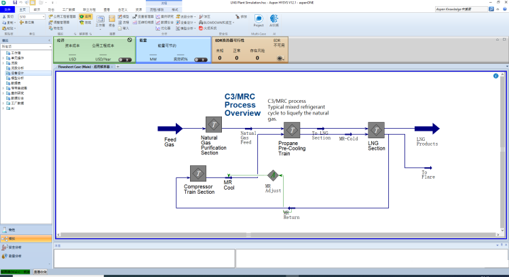
Task: Open Unit Sets icon below the SI10 box
Action: click(22, 22)
